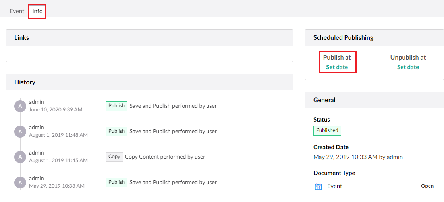Click the Copy badge in History
This screenshot has width=444, height=202.
[x=114, y=157]
